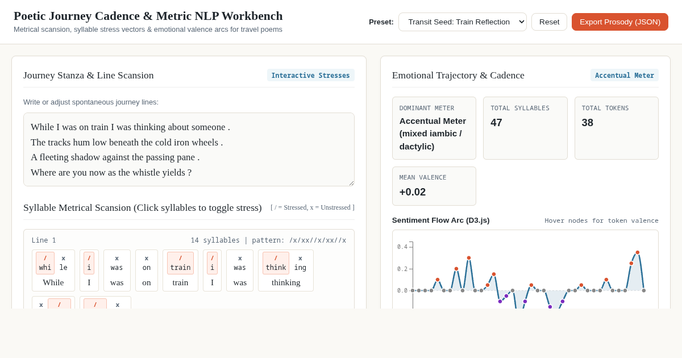Viewport: 682px width, 358px height.
Task: Click line 'A fleeting shadow against the passing pane .'
Action: pos(115,157)
